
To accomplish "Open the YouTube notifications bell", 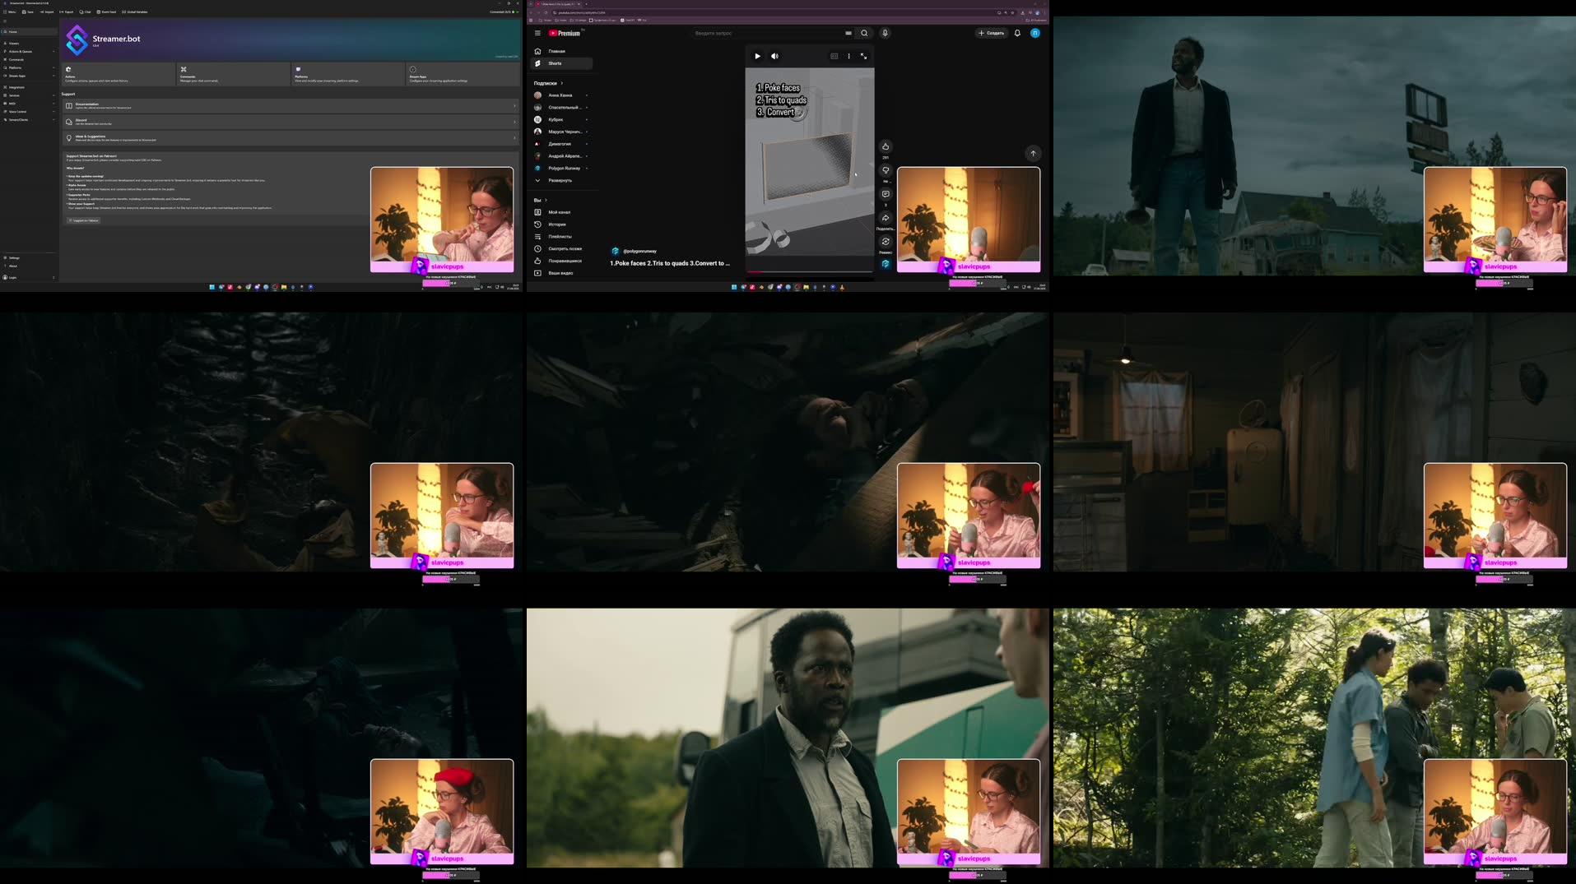I will [1017, 34].
